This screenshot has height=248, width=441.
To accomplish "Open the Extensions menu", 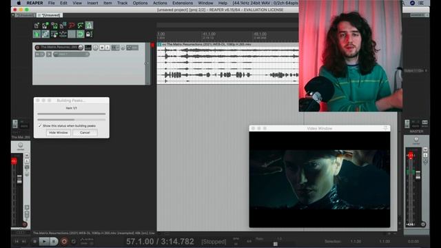I will [x=183, y=3].
